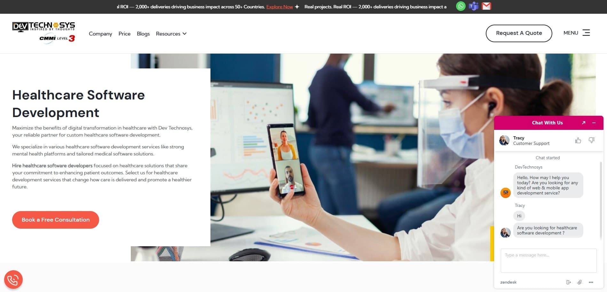Open the WhatsApp contact icon
Image resolution: width=607 pixels, height=292 pixels.
coord(461,6)
